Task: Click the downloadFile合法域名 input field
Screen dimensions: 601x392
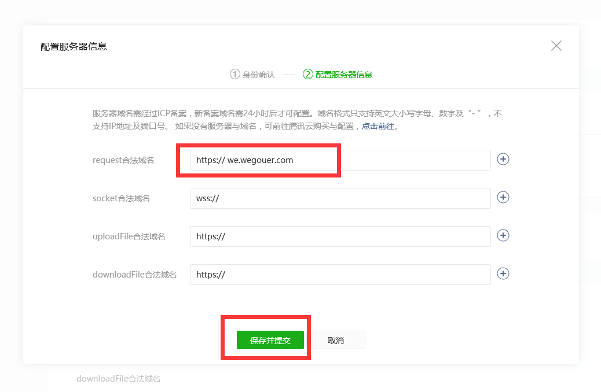Action: 340,275
